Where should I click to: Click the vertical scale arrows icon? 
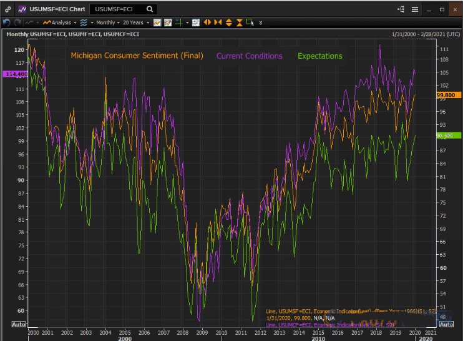pos(228,22)
